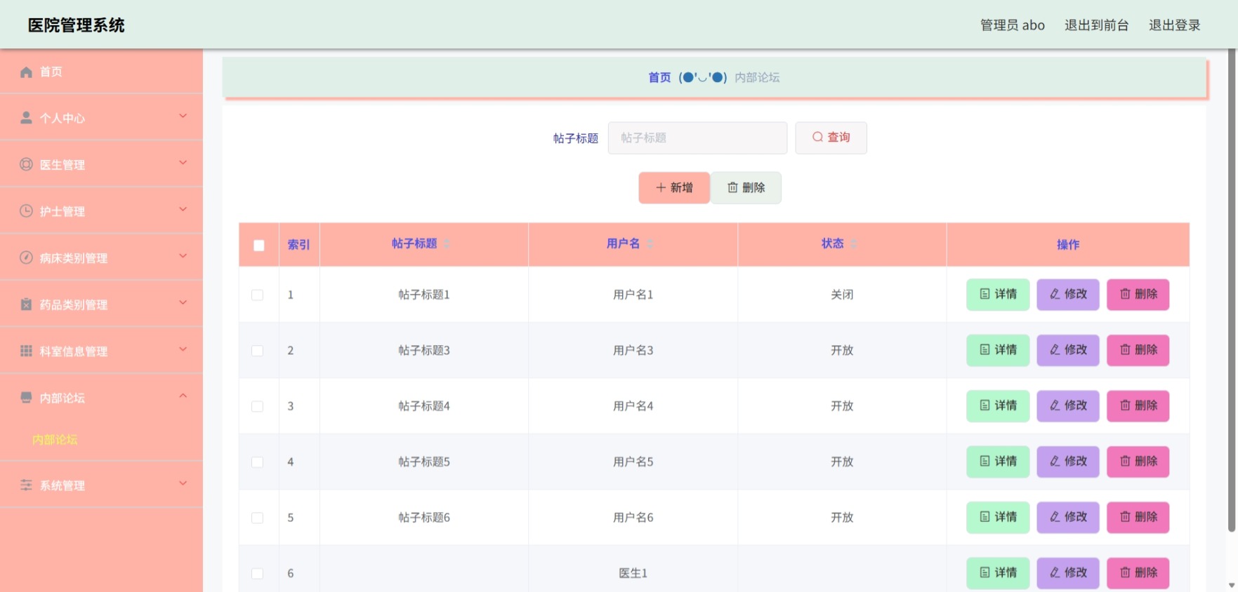Image resolution: width=1238 pixels, height=592 pixels.
Task: Click the 医院管理系统 title
Action: [77, 25]
